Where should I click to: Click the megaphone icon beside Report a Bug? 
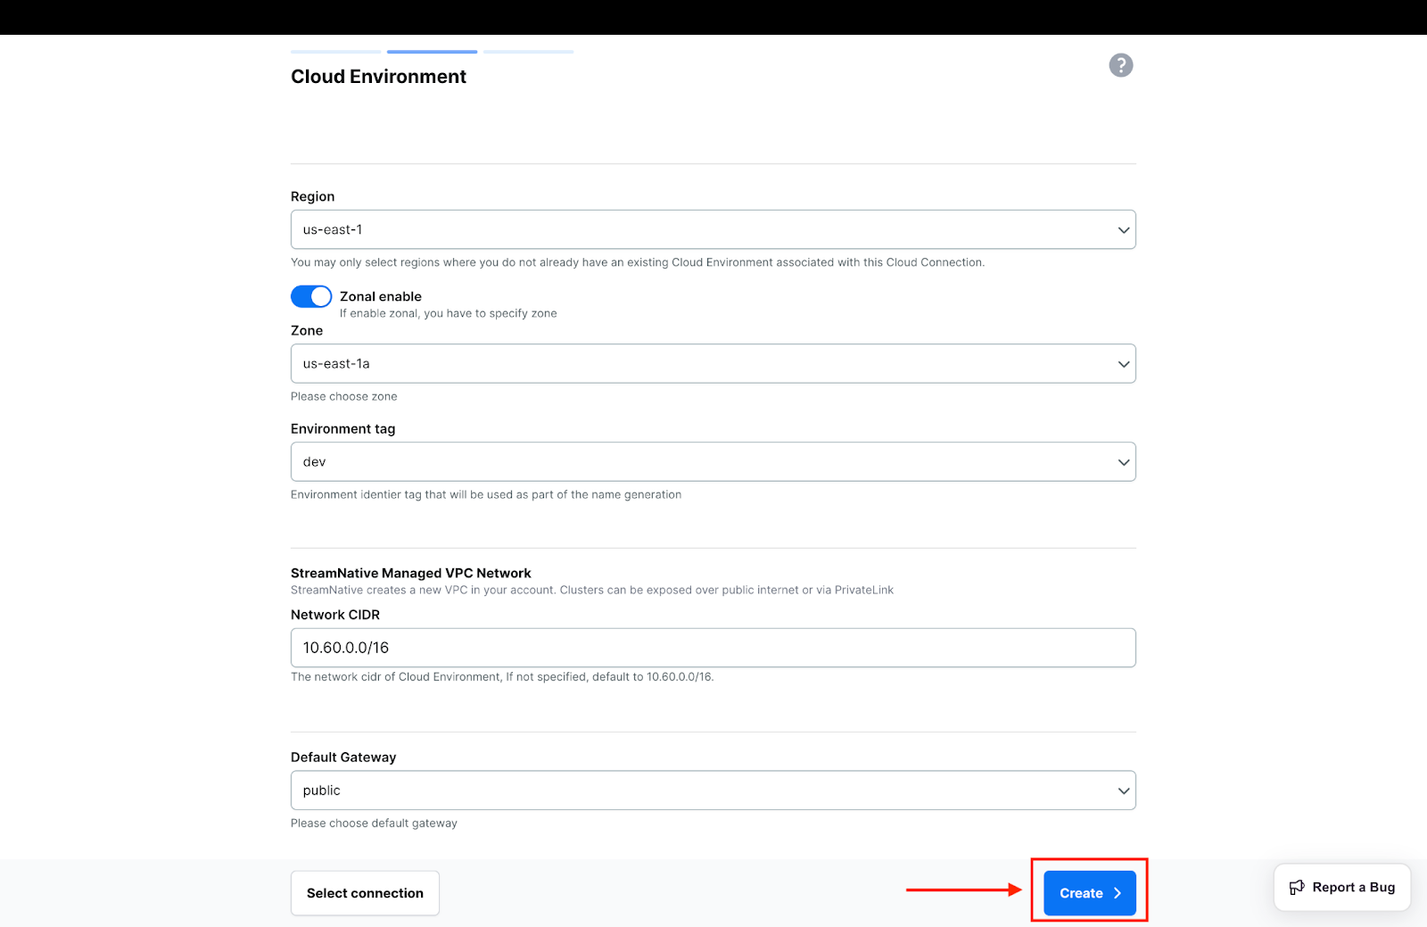pos(1297,887)
